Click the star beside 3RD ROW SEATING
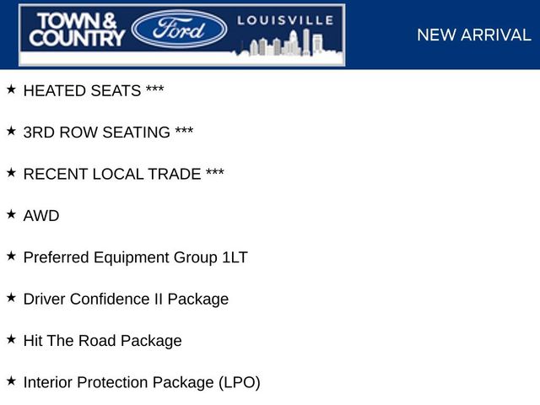Image resolution: width=540 pixels, height=405 pixels. 11,132
